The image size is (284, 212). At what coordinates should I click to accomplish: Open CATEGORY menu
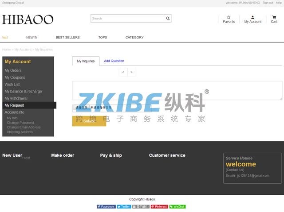134,37
